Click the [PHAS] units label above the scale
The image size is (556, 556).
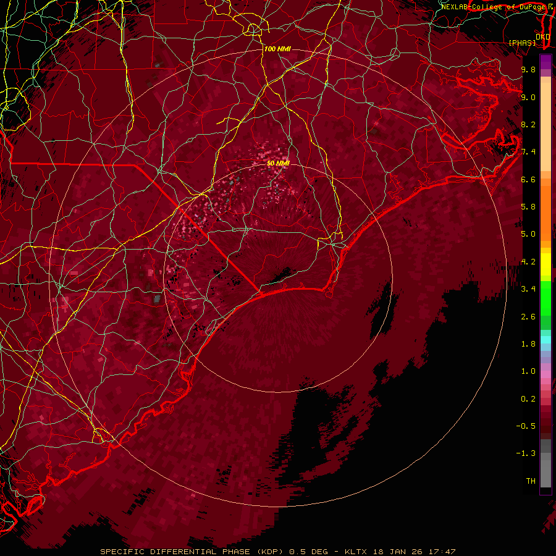[522, 43]
